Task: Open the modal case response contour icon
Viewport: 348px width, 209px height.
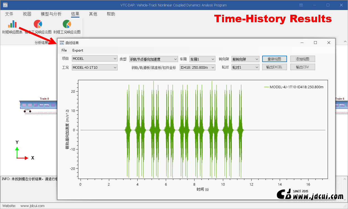Action: 38,24
